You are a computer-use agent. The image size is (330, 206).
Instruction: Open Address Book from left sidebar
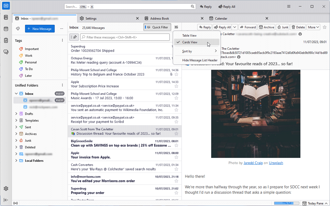point(6,18)
